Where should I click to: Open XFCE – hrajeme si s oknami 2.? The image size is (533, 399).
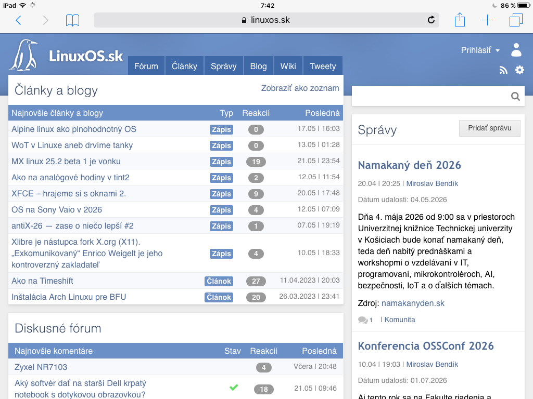click(x=69, y=194)
